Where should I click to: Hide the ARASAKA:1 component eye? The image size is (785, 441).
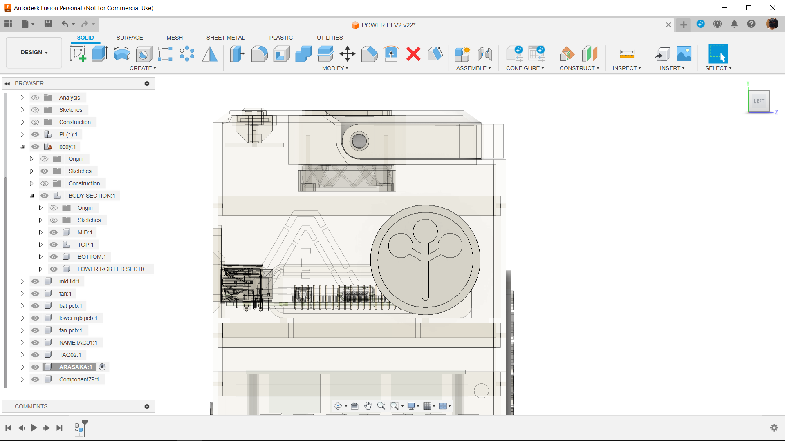(35, 367)
